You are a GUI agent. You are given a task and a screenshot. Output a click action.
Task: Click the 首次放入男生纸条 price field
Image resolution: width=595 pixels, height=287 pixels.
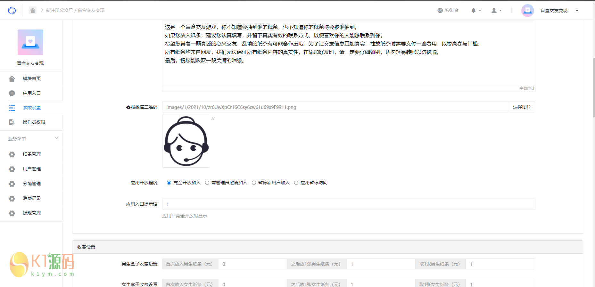(252, 264)
